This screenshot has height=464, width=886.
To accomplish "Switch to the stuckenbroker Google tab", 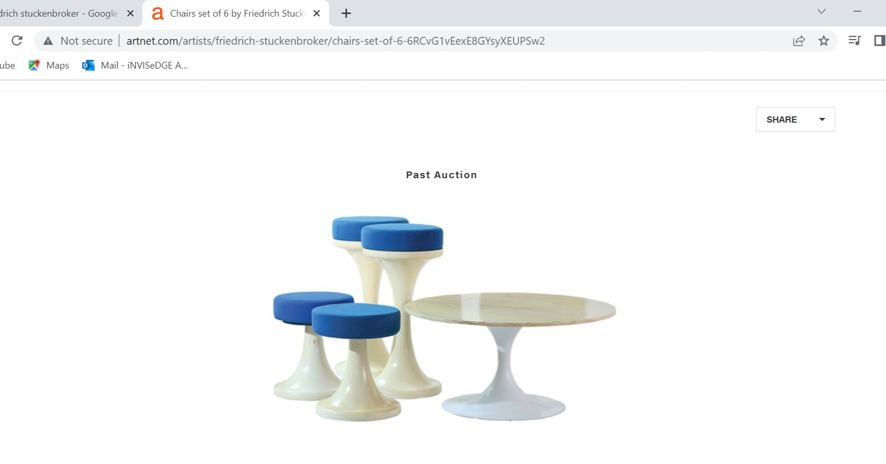I will 59,14.
